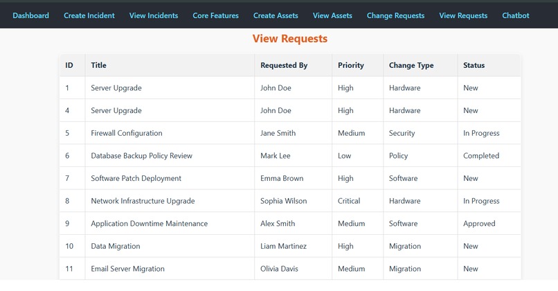Select requester Liam Martinez

pos(283,246)
